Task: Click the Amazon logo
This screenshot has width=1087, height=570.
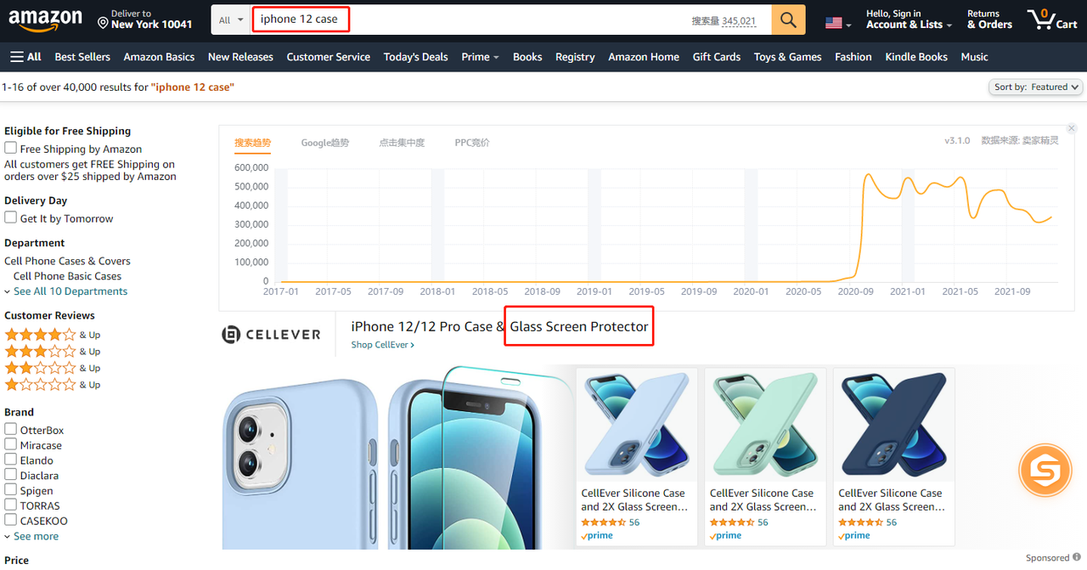Action: [x=45, y=19]
